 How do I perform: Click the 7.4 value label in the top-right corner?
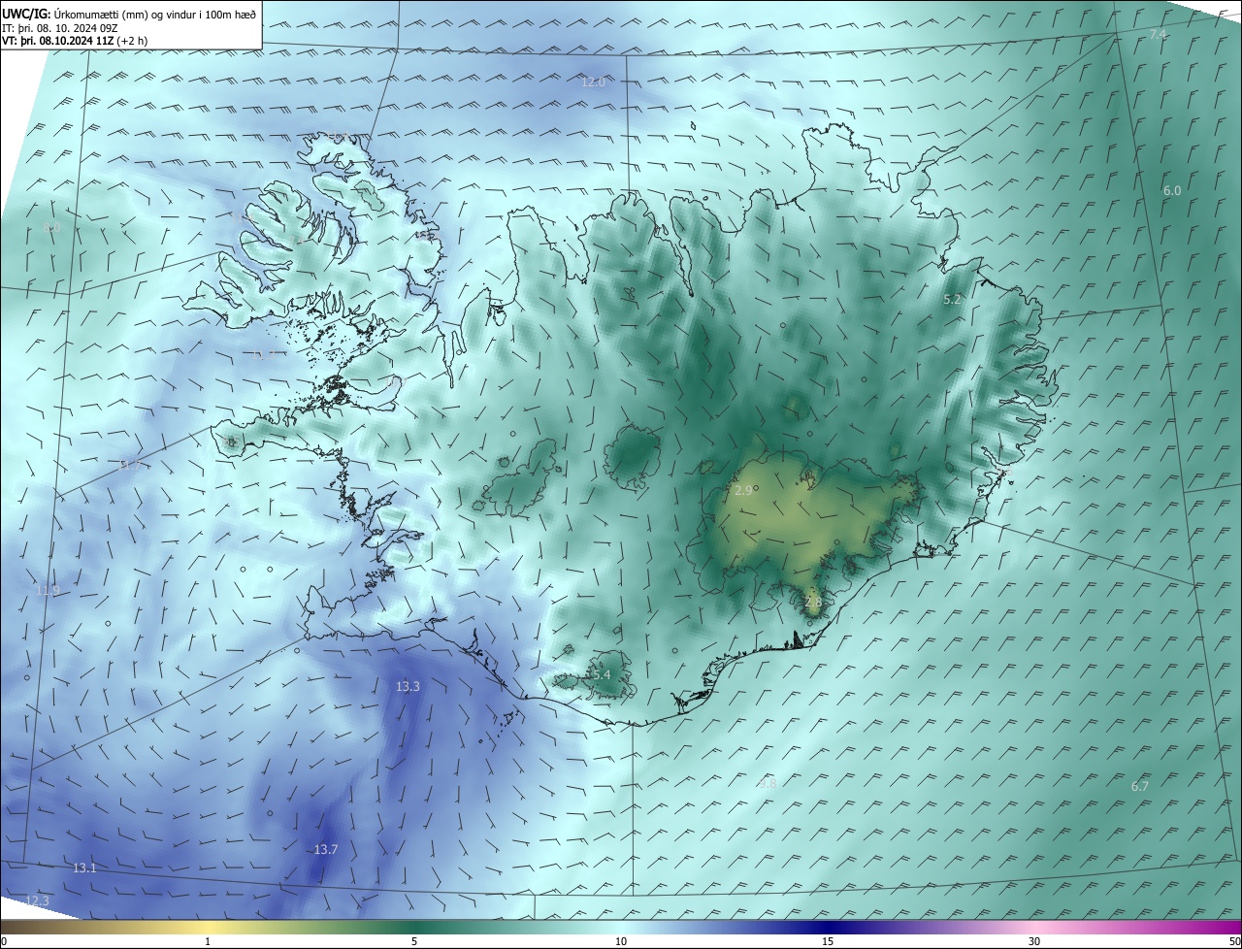[x=1158, y=35]
